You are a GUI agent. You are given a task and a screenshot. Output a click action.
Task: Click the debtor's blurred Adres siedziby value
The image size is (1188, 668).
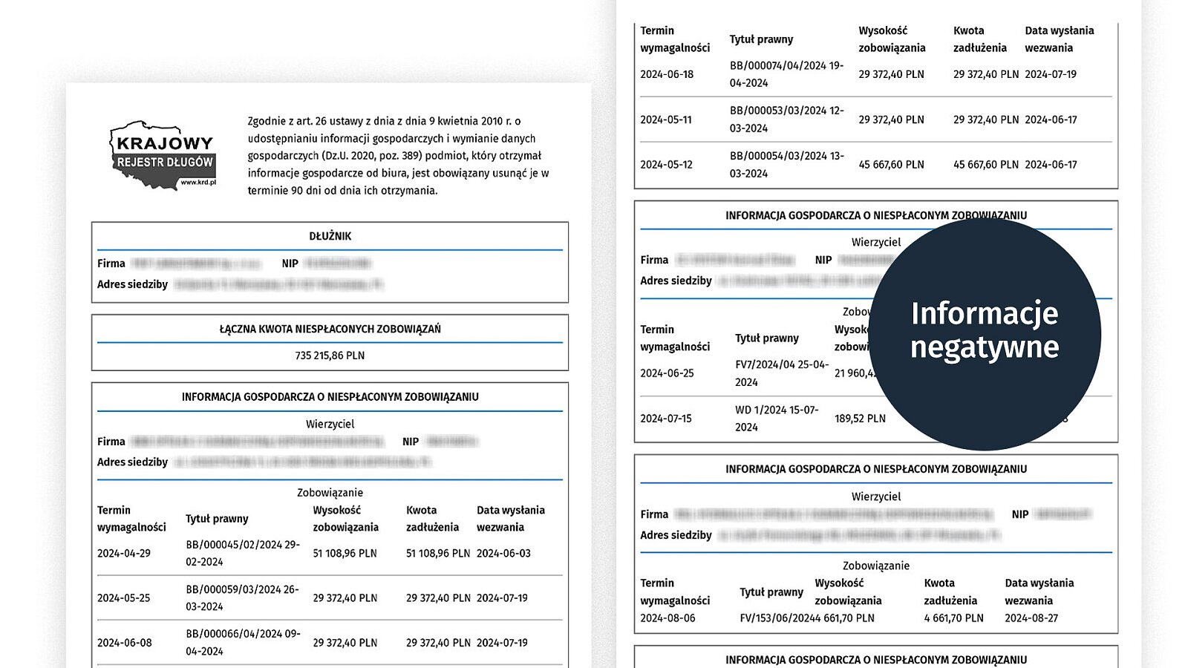coord(278,284)
